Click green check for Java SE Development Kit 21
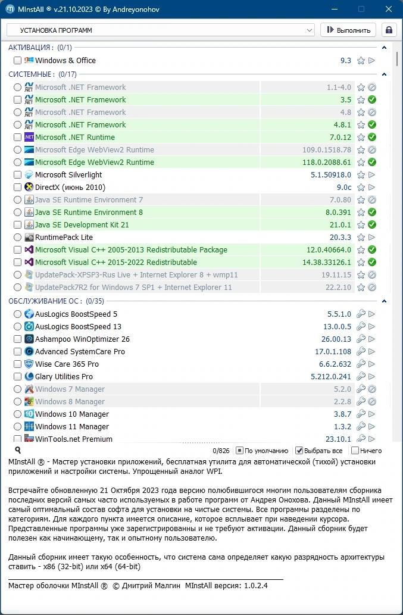Image resolution: width=403 pixels, height=615 pixels. [x=372, y=224]
